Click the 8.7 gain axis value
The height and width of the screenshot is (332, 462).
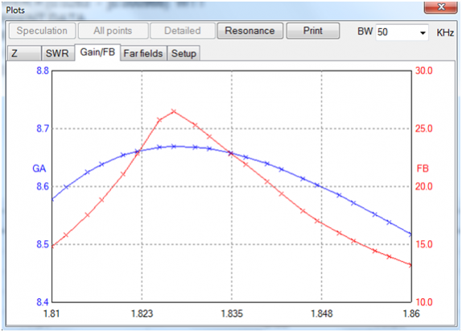coord(43,129)
